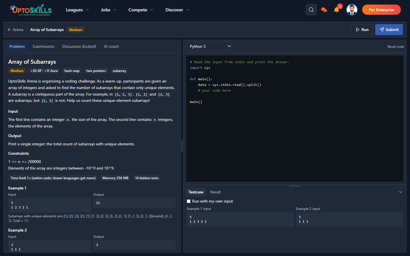Click the Example 2 input box in testcase panel
The image size is (410, 256).
349,219
